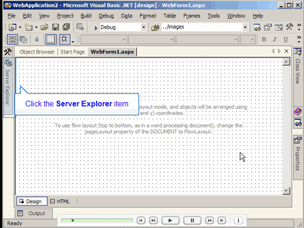Image resolution: width=304 pixels, height=228 pixels.
Task: Click the greyed navigate icon left of Start
Action: click(80, 27)
